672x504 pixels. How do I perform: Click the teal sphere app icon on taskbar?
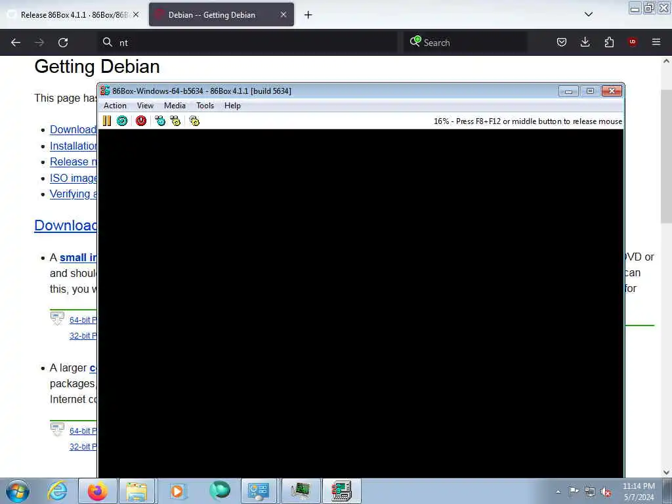click(219, 491)
